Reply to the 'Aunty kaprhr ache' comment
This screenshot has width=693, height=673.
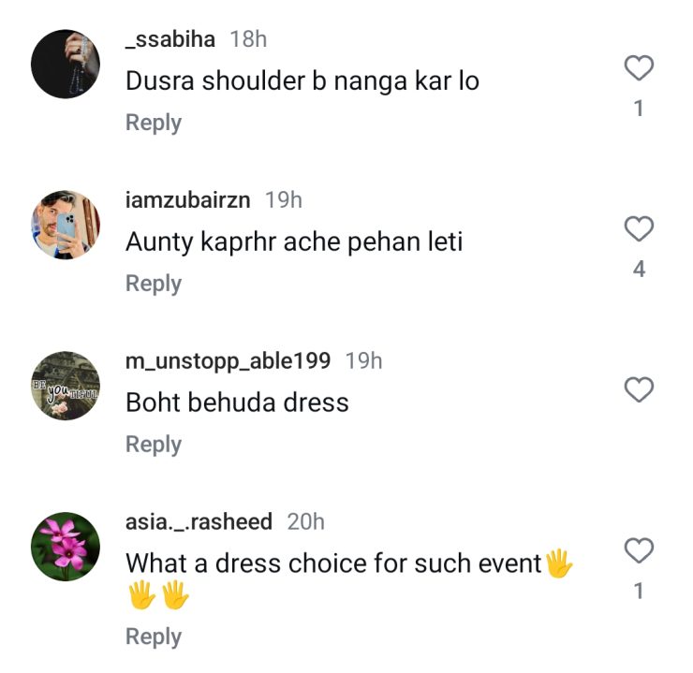click(154, 284)
